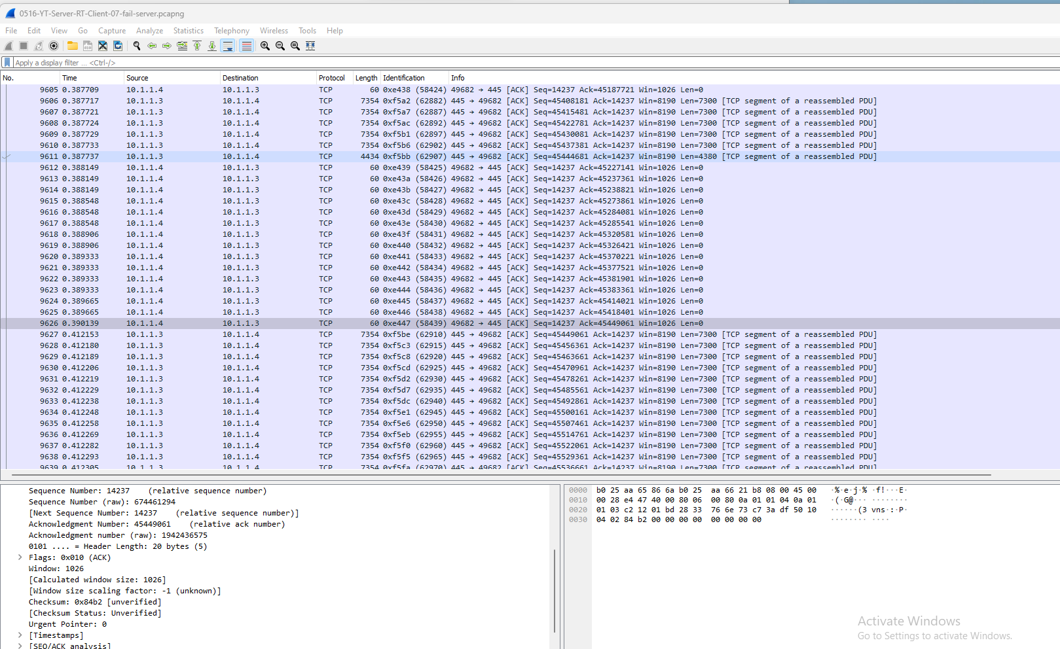Sort packets by the No. column

(30, 78)
